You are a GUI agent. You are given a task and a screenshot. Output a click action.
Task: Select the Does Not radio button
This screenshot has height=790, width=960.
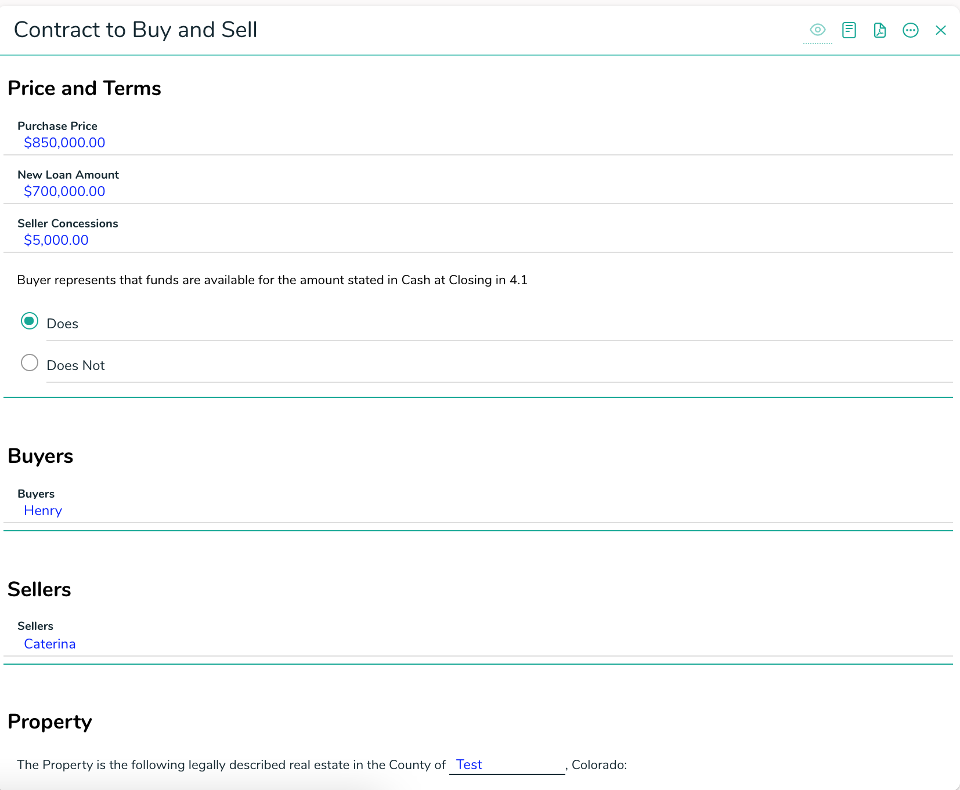(30, 363)
